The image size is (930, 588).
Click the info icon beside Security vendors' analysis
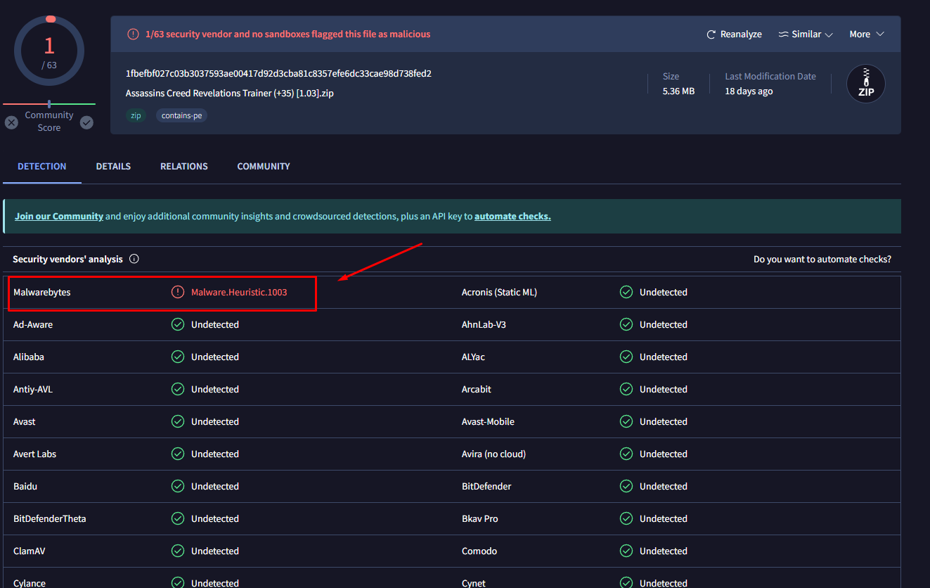[x=134, y=259]
